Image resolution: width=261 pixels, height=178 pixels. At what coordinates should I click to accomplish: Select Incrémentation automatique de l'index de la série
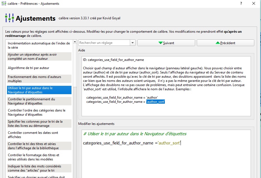click(39, 45)
